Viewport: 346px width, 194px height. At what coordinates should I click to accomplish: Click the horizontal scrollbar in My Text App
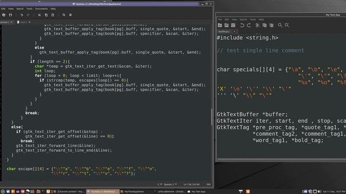281,159
